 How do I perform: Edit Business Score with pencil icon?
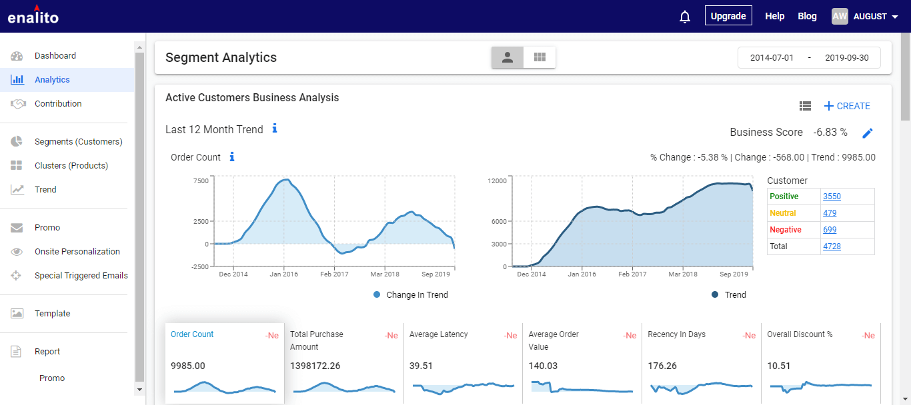[x=867, y=133]
